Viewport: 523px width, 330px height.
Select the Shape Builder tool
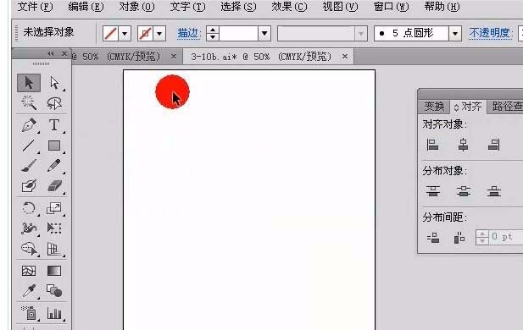tap(29, 249)
